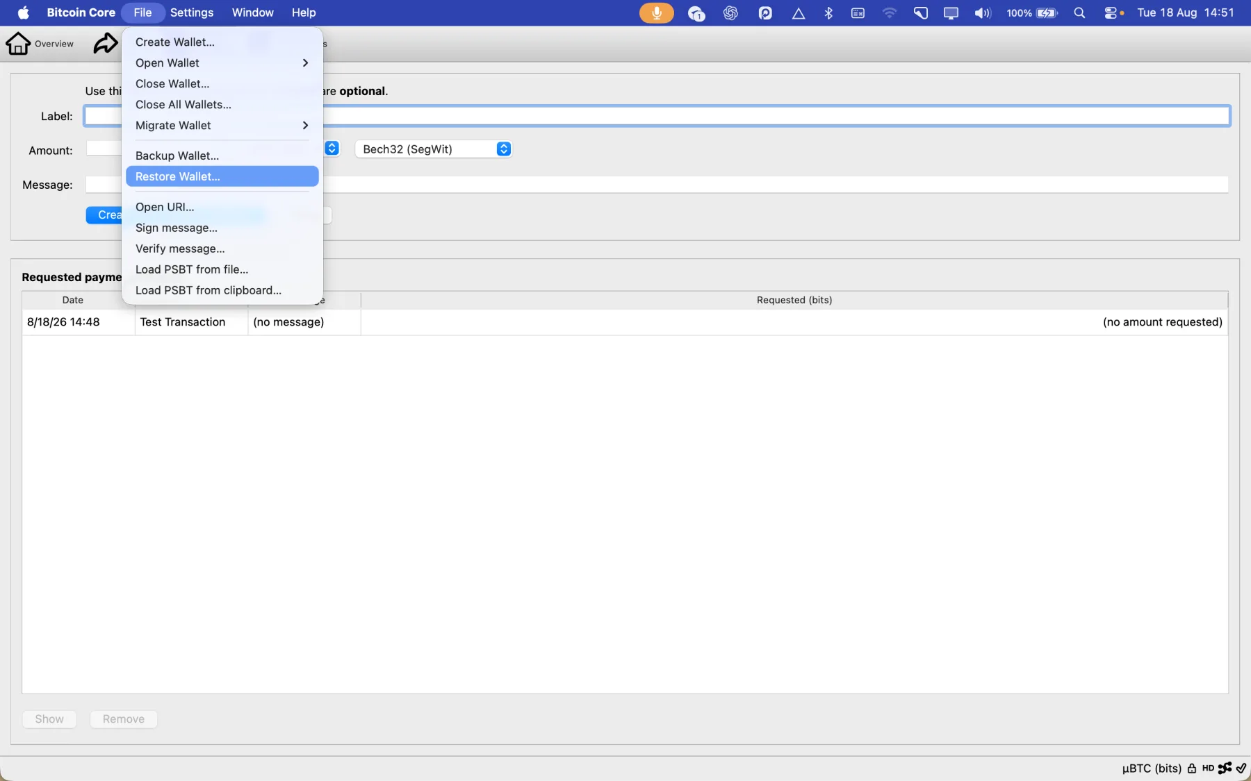Open the Window menu
The image size is (1251, 781).
coord(253,12)
